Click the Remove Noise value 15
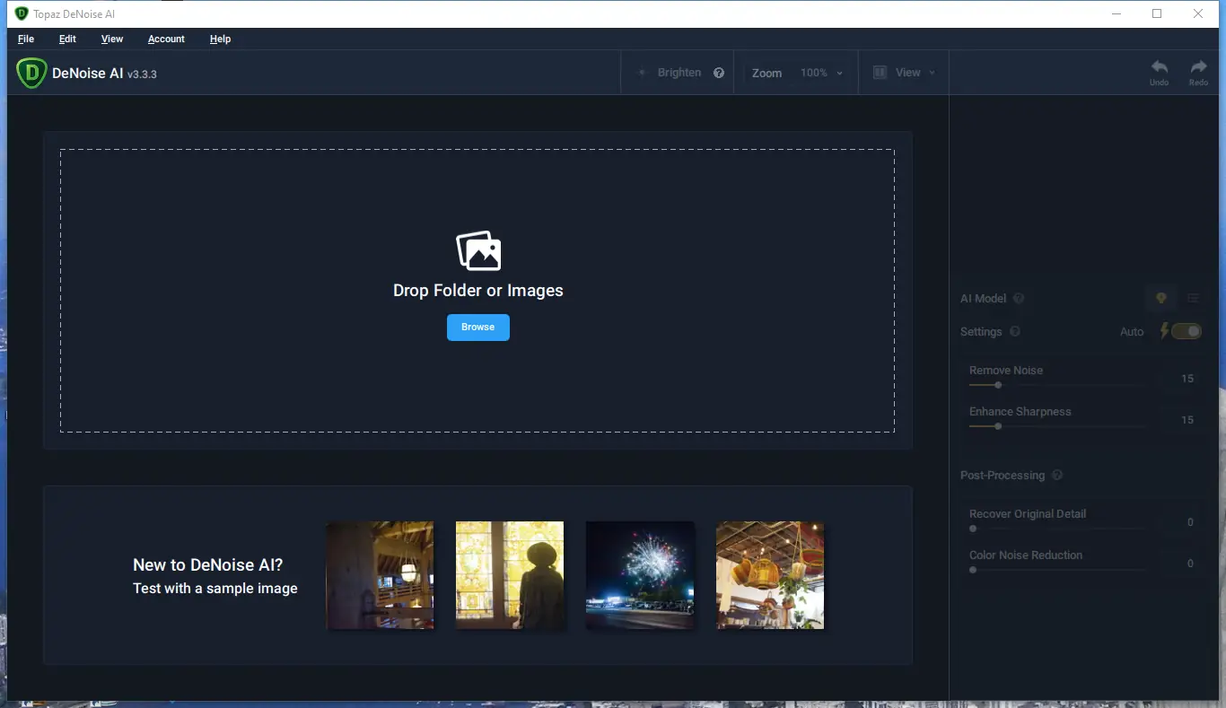This screenshot has height=708, width=1226. [1187, 379]
